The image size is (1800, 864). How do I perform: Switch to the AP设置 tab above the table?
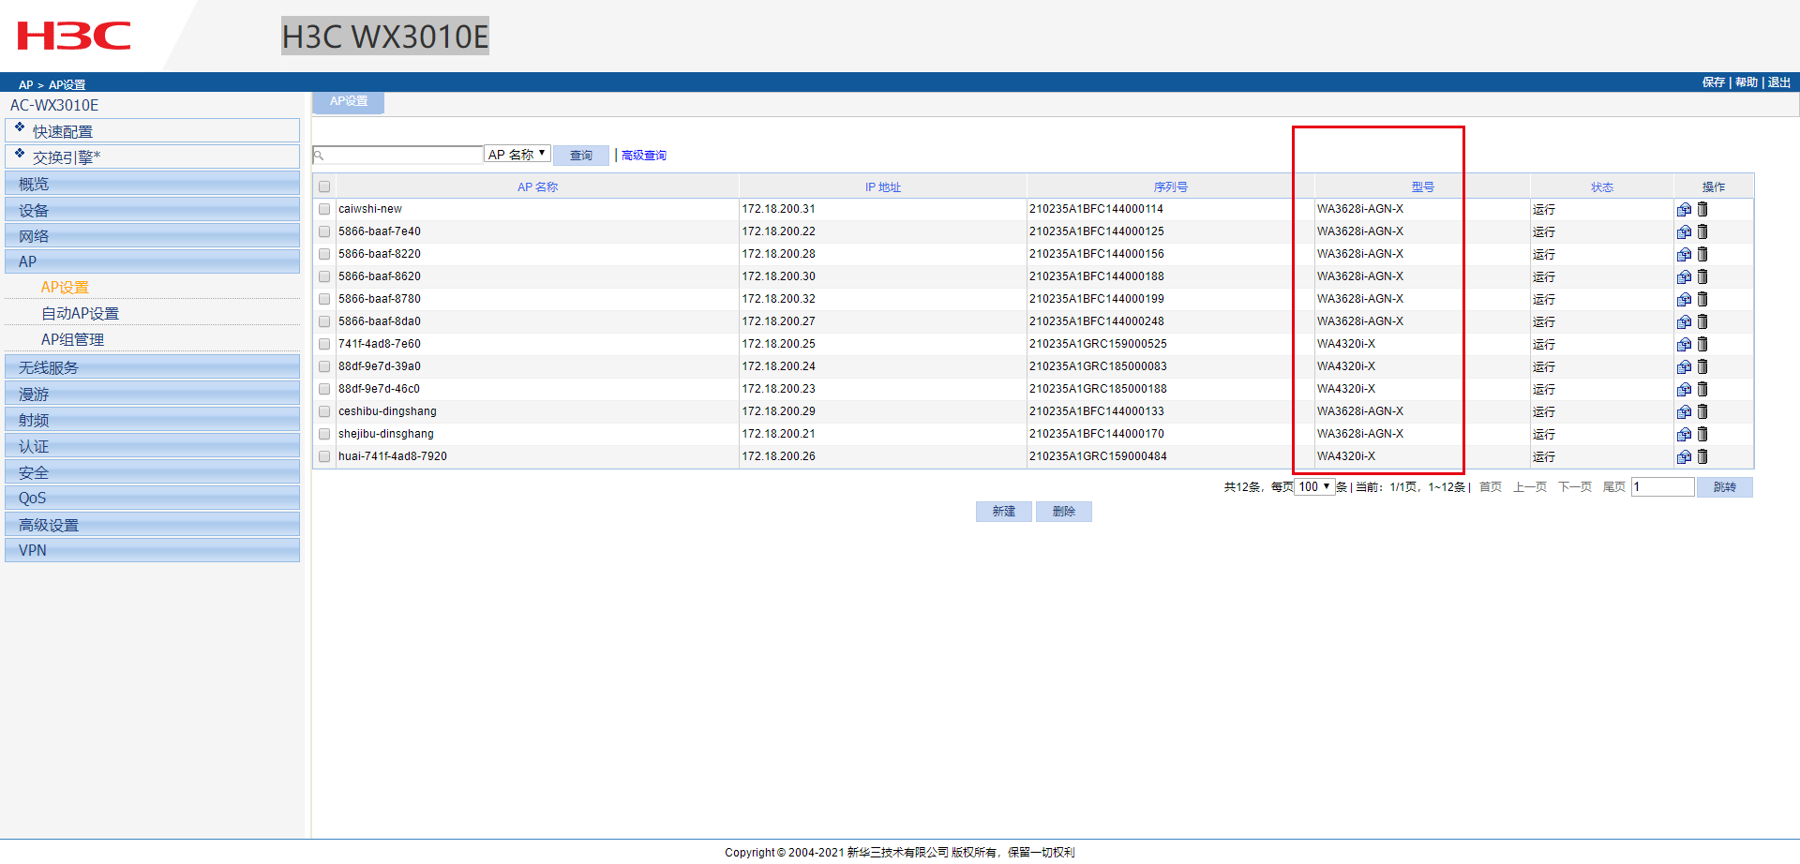point(349,101)
